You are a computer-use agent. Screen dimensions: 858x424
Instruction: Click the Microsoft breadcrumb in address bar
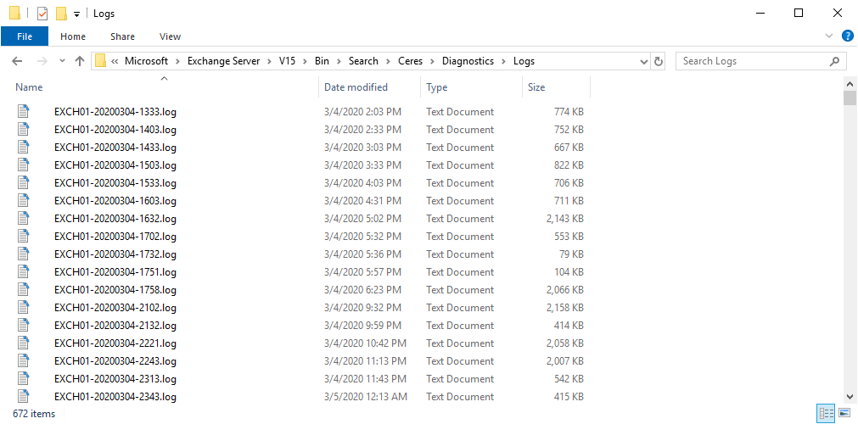(146, 61)
